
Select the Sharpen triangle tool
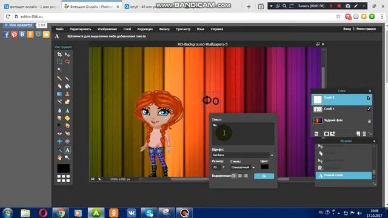(67, 110)
